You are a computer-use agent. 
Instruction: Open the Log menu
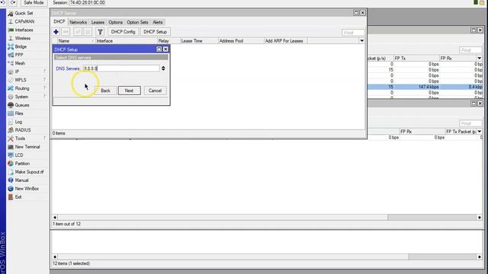coord(18,122)
